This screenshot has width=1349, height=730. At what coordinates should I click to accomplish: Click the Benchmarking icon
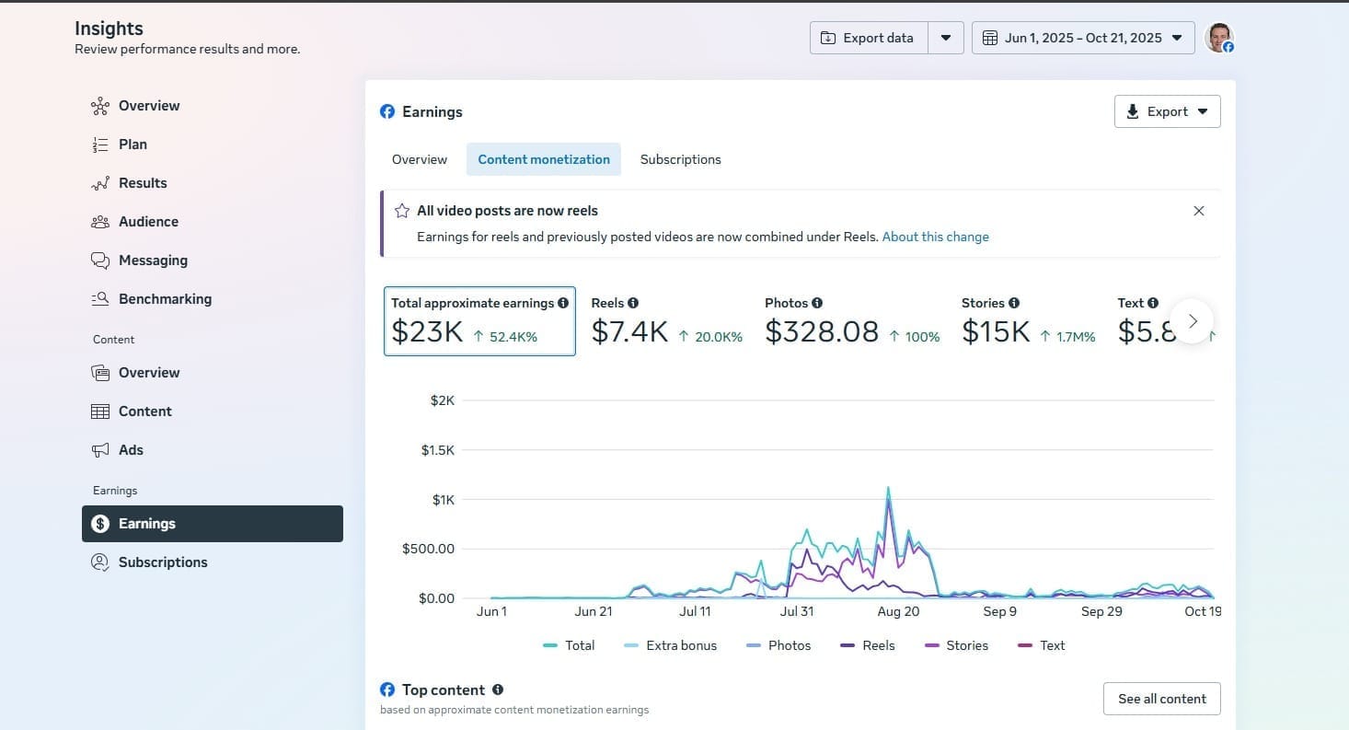(x=100, y=299)
